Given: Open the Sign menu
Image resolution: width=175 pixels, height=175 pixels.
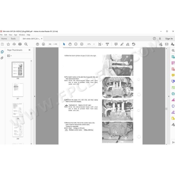Looking at the screenshot, I should click(15, 35).
